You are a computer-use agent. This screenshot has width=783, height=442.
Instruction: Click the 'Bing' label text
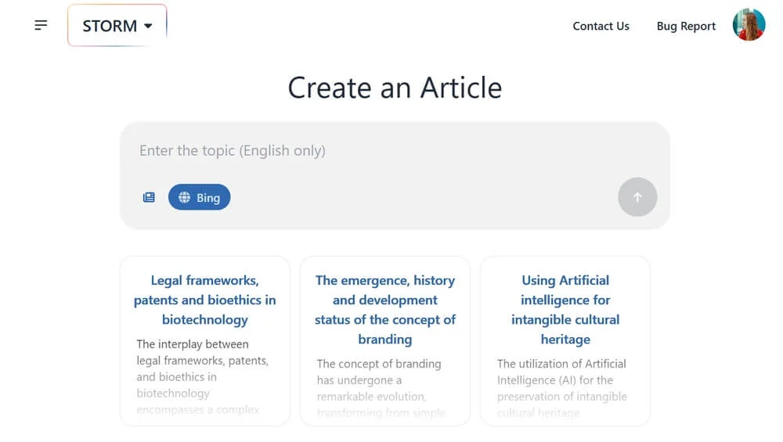pyautogui.click(x=208, y=198)
